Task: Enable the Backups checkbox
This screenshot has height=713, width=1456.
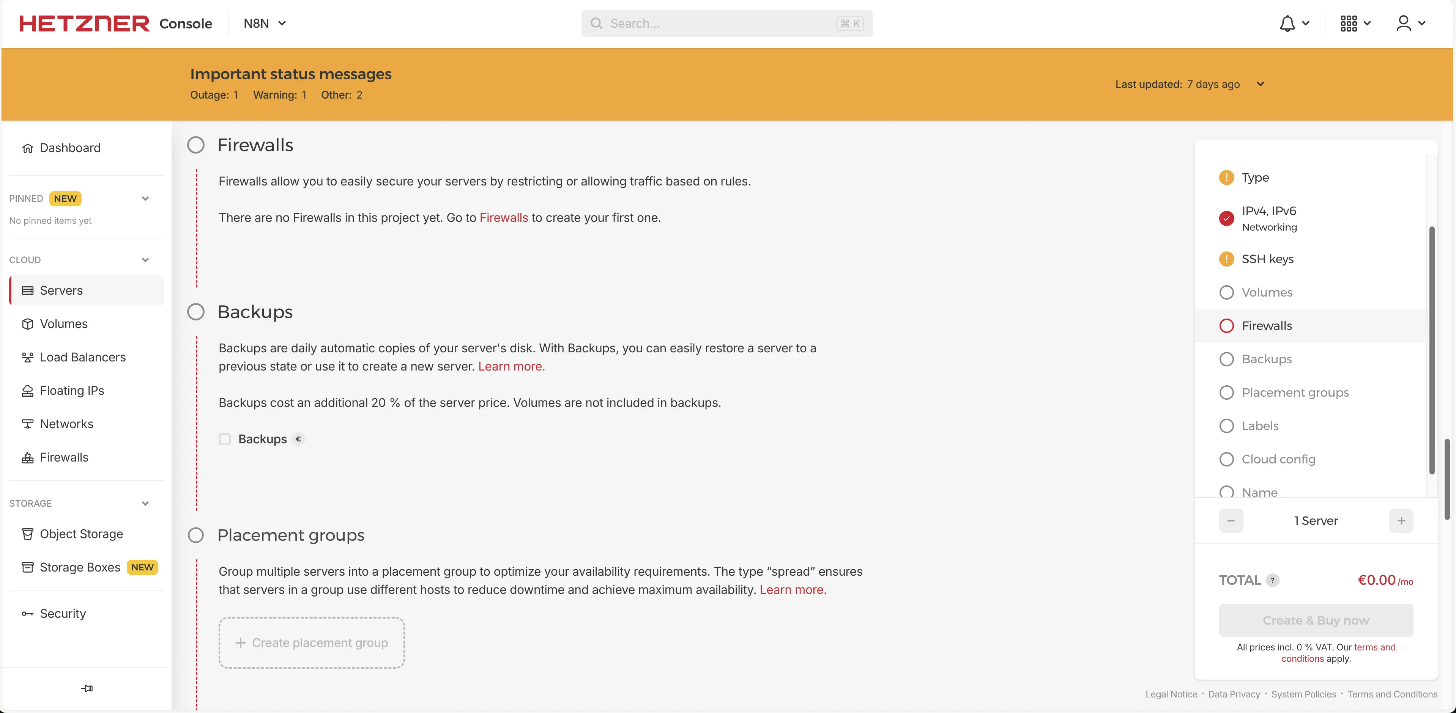Action: point(225,439)
